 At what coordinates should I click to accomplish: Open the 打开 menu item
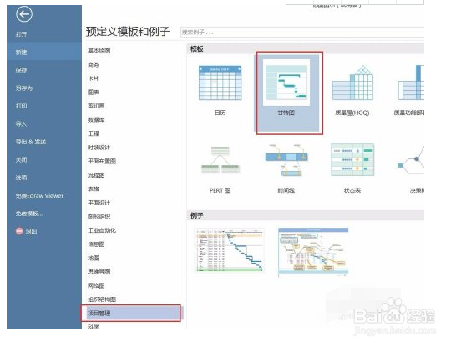pyautogui.click(x=21, y=34)
